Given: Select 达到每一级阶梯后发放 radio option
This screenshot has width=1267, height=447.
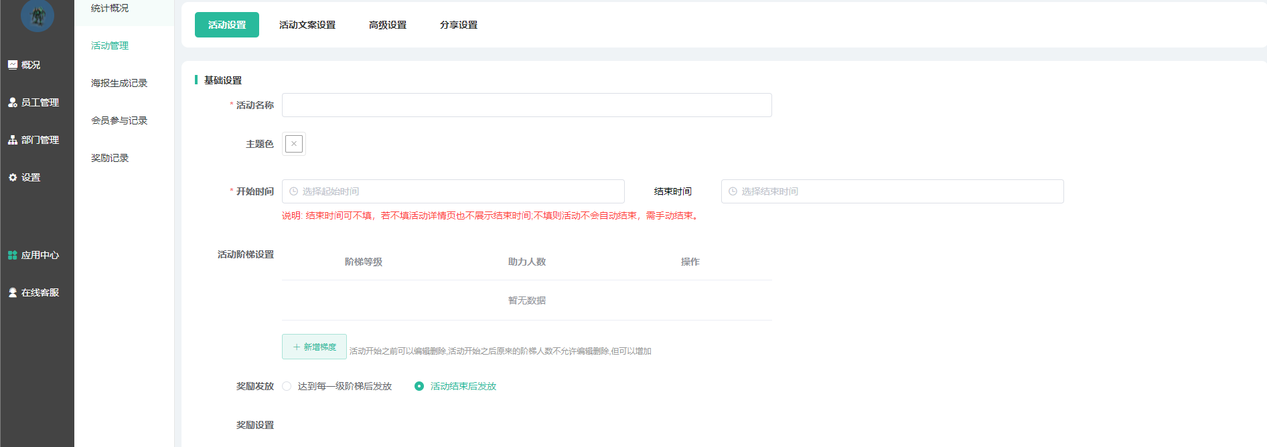Looking at the screenshot, I should (287, 386).
